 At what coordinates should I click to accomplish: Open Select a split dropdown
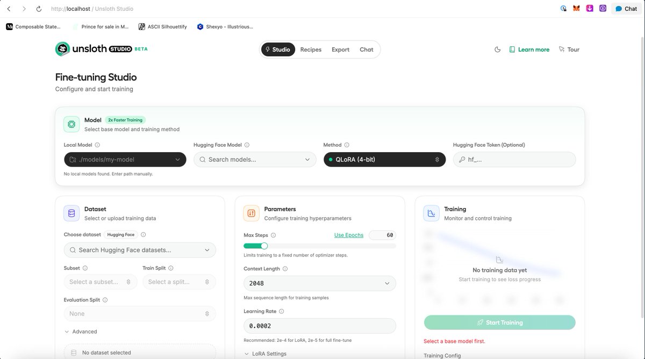point(180,282)
